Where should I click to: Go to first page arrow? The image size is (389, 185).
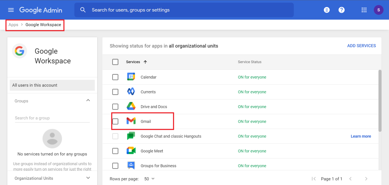pyautogui.click(x=314, y=179)
